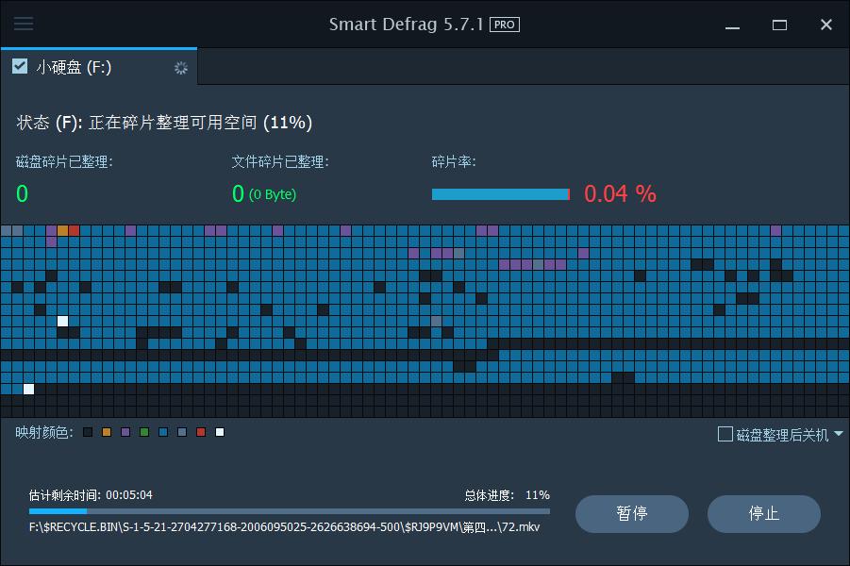This screenshot has width=850, height=566.
Task: Maximize the Smart Defrag window
Action: pos(779,25)
